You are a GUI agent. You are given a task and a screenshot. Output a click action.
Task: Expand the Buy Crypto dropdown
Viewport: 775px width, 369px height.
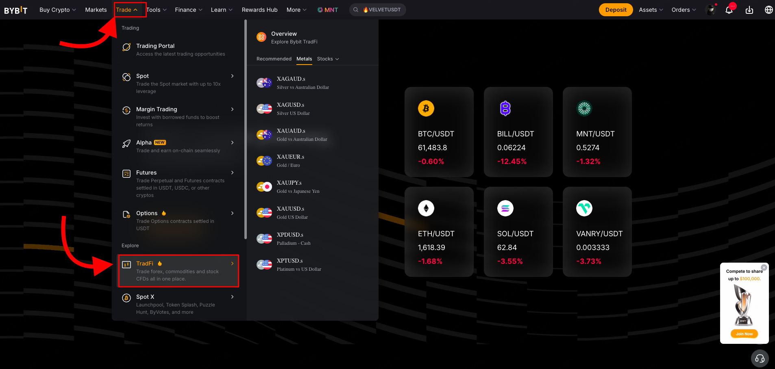point(58,10)
